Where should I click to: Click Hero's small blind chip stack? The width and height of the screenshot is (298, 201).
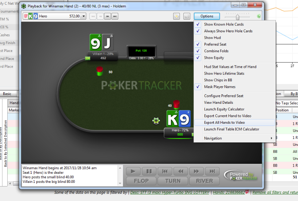(x=176, y=104)
